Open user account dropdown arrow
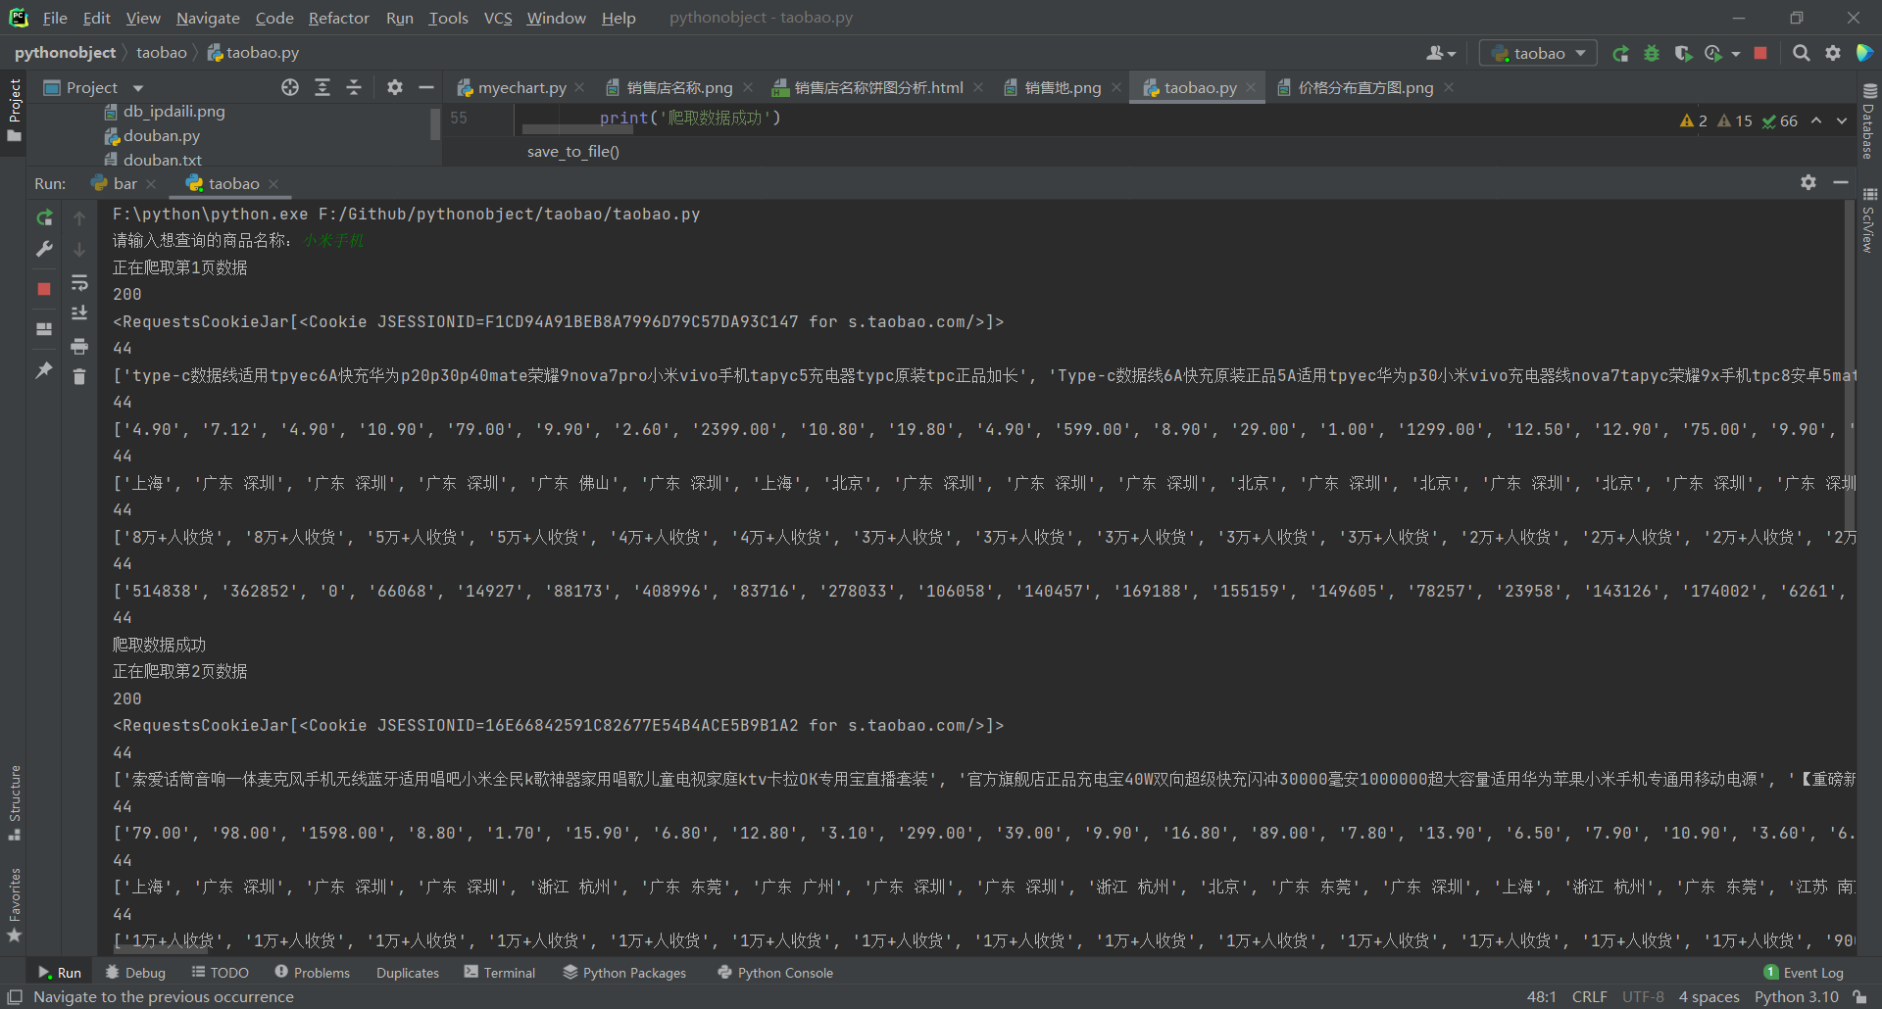 tap(1452, 54)
